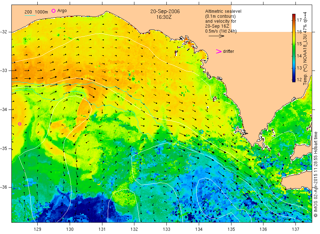Click the '(0.1m contours)' caption line
The image size is (320, 234).
coord(220,16)
